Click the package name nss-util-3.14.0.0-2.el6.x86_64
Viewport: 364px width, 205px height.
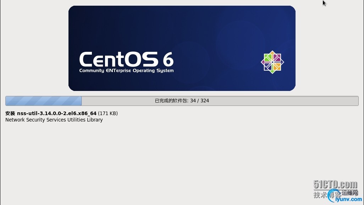click(57, 113)
